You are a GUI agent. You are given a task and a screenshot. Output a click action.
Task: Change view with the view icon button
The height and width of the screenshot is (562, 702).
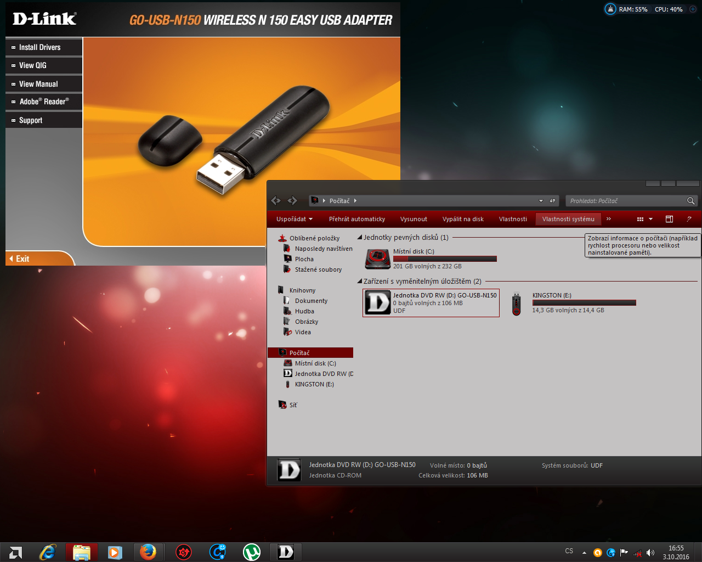[640, 219]
